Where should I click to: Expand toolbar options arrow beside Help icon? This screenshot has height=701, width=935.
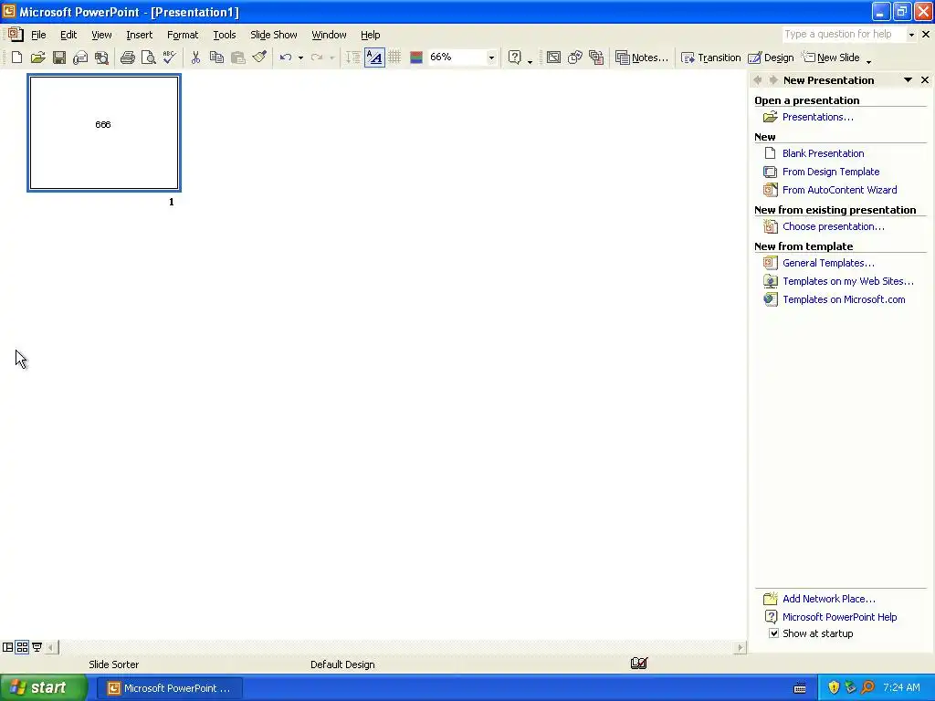coord(530,59)
